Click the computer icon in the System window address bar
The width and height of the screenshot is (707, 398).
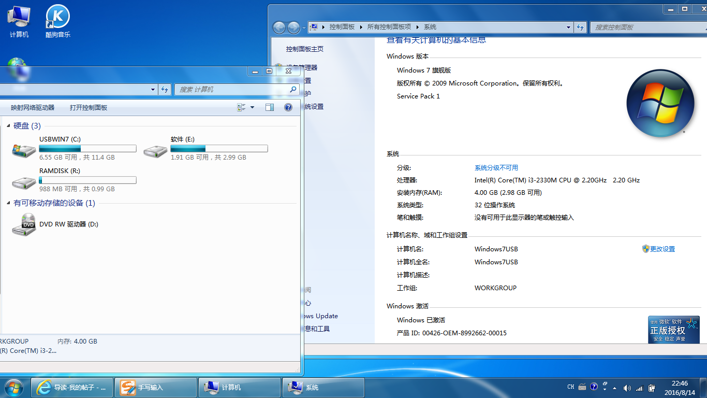click(314, 27)
